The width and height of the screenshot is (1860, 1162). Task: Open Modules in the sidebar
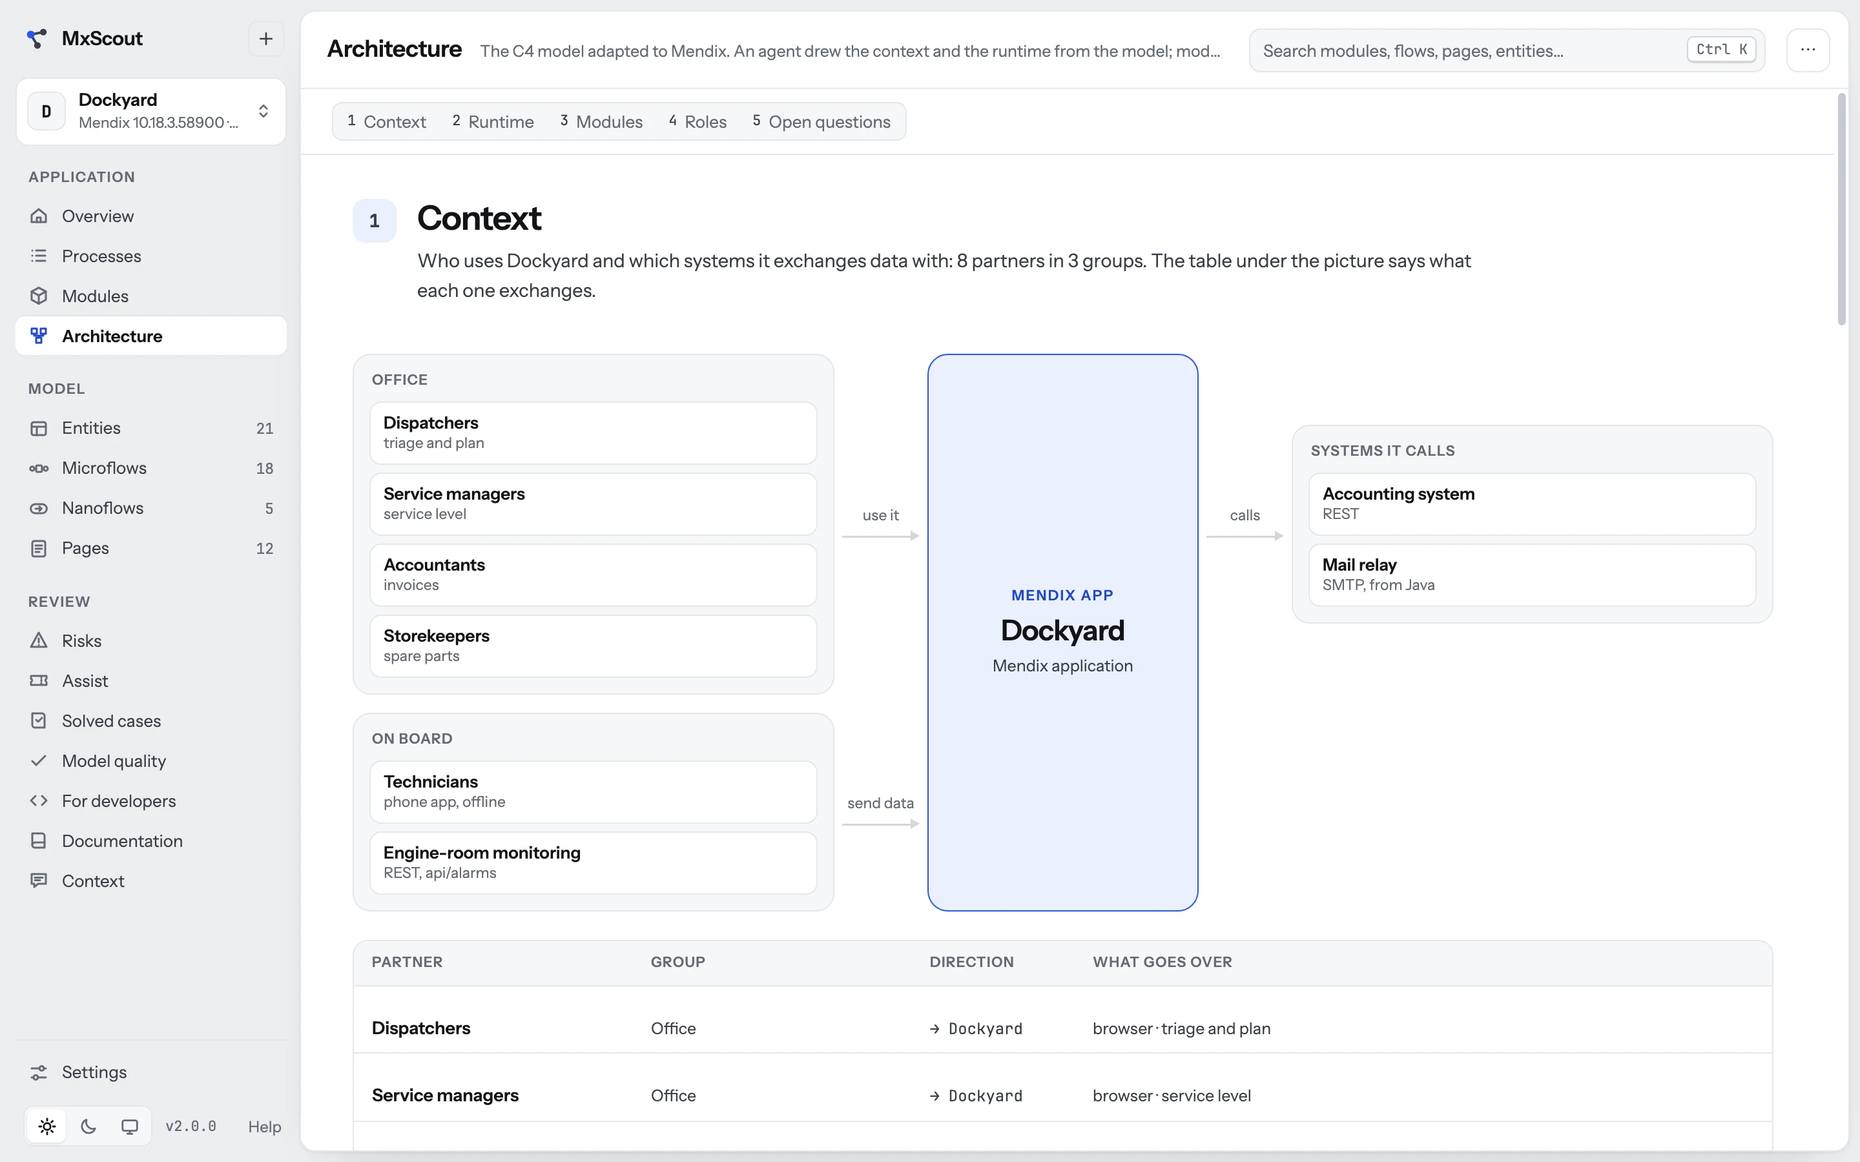point(150,296)
